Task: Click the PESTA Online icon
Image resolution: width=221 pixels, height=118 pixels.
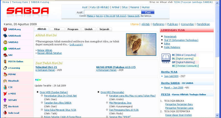Action: (x=5, y=61)
